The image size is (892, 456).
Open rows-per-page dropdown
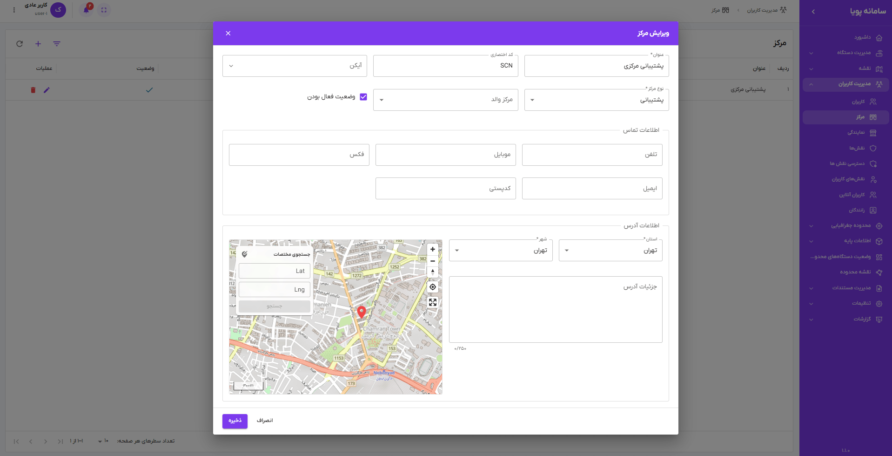103,441
